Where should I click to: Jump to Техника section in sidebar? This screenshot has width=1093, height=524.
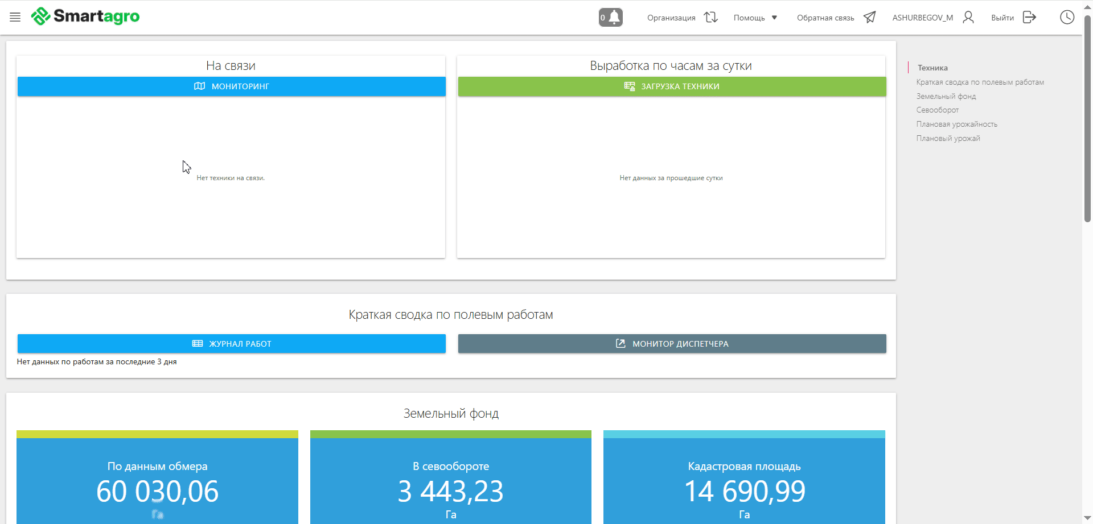click(932, 68)
